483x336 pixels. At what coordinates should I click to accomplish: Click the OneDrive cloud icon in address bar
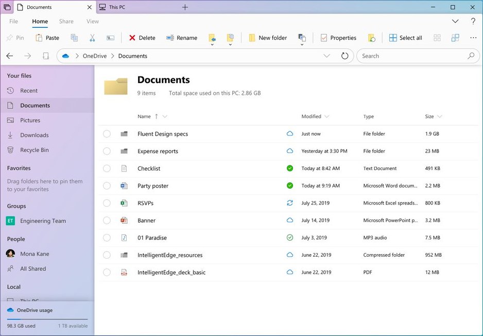[x=65, y=56]
